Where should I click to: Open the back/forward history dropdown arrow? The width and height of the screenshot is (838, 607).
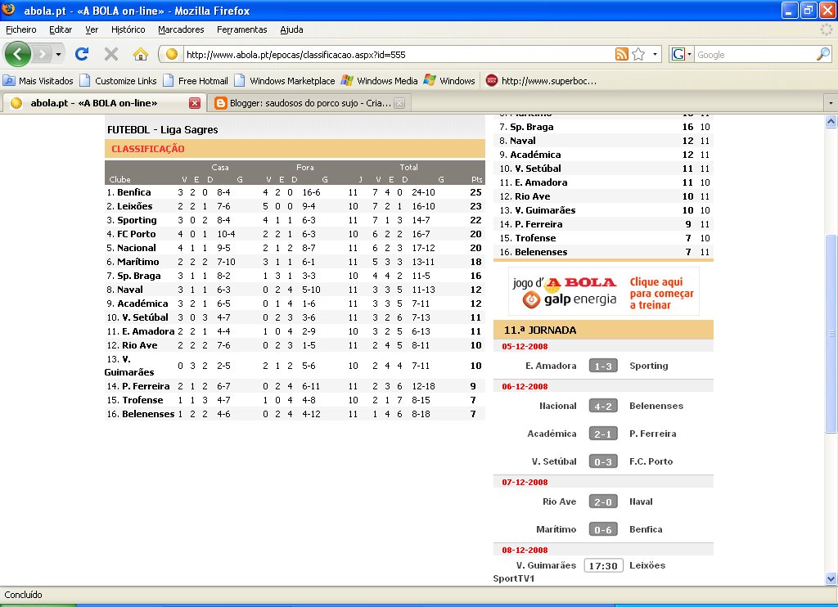pyautogui.click(x=58, y=54)
